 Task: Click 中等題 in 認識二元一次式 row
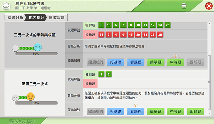[x=176, y=112]
